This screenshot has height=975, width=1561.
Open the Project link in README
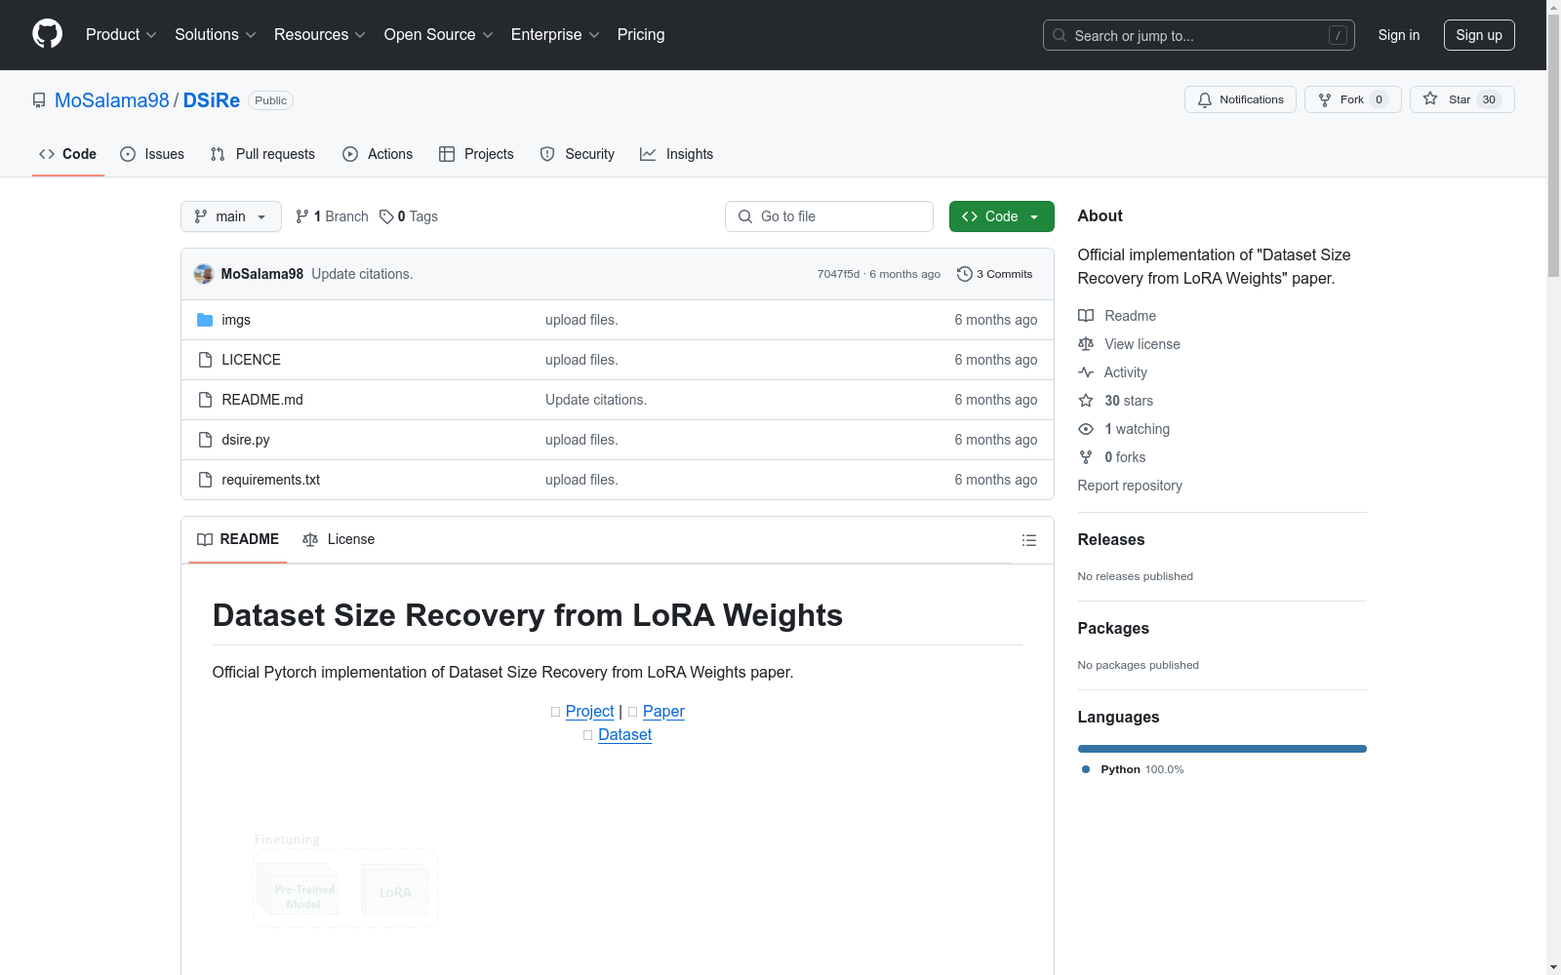(x=589, y=712)
